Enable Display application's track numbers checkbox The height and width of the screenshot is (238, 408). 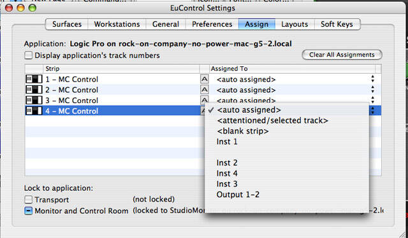[28, 55]
